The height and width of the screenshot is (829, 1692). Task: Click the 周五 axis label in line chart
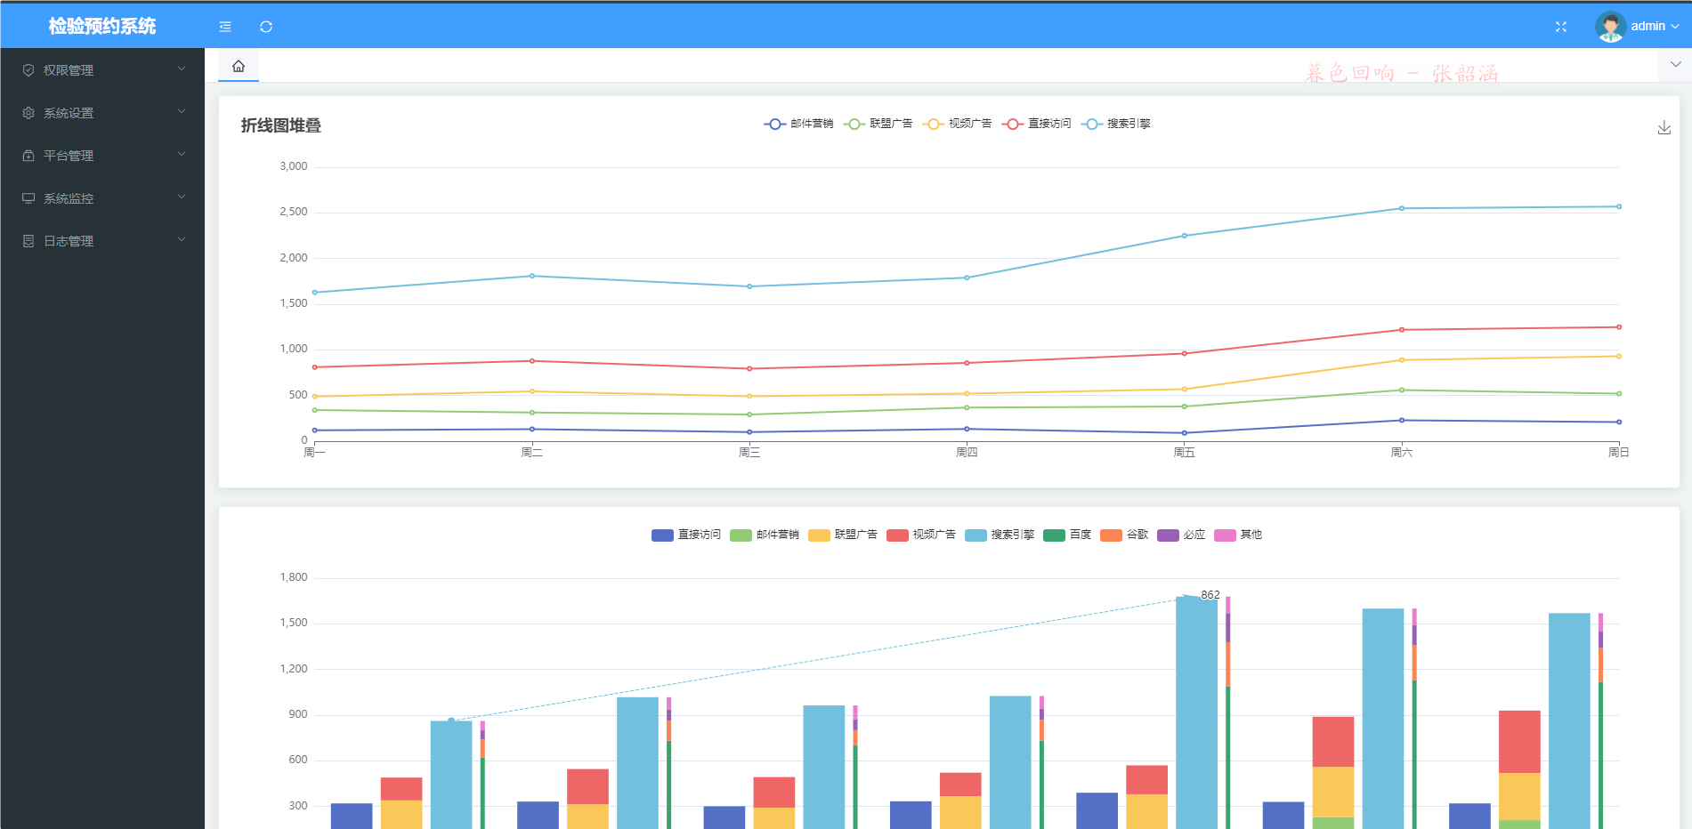tap(1184, 453)
